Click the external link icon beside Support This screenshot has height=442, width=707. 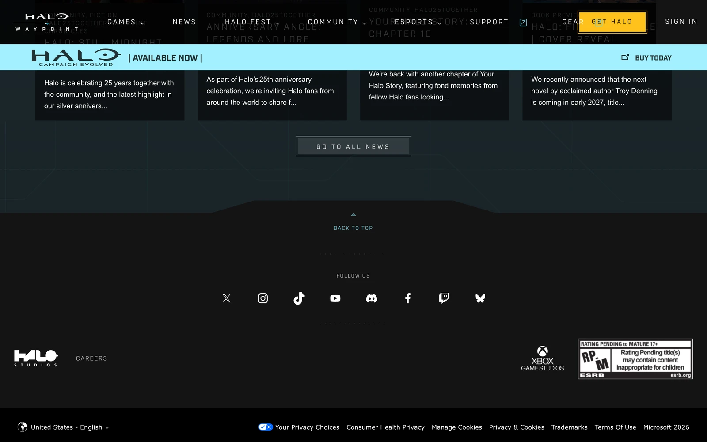tap(523, 23)
